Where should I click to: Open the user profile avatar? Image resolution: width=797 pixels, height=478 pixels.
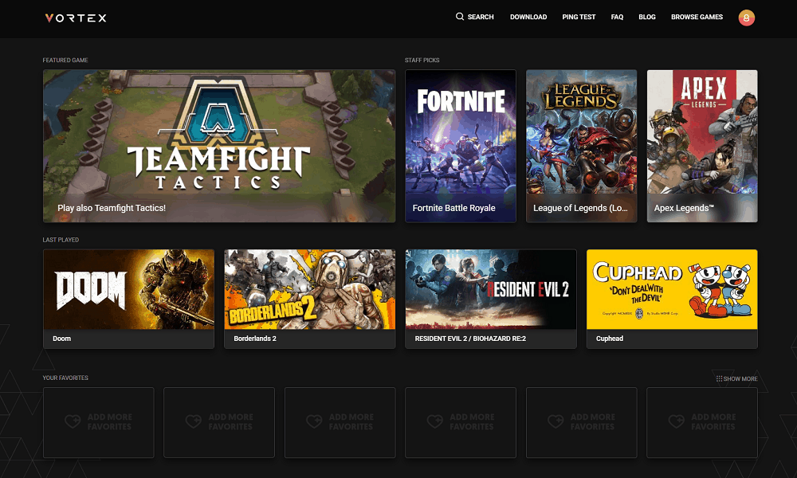coord(746,18)
